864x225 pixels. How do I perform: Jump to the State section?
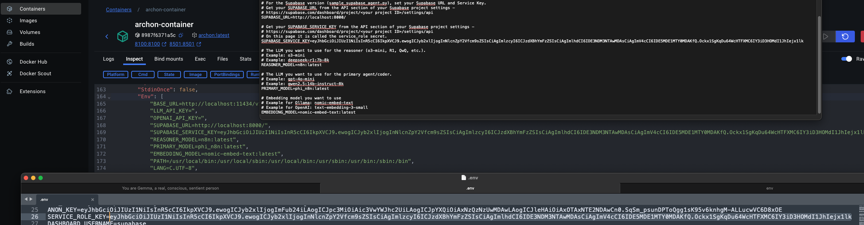tap(169, 75)
